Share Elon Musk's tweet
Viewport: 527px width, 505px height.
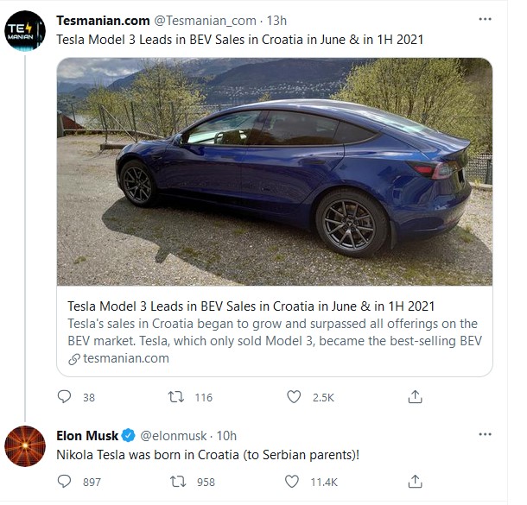[x=415, y=482]
